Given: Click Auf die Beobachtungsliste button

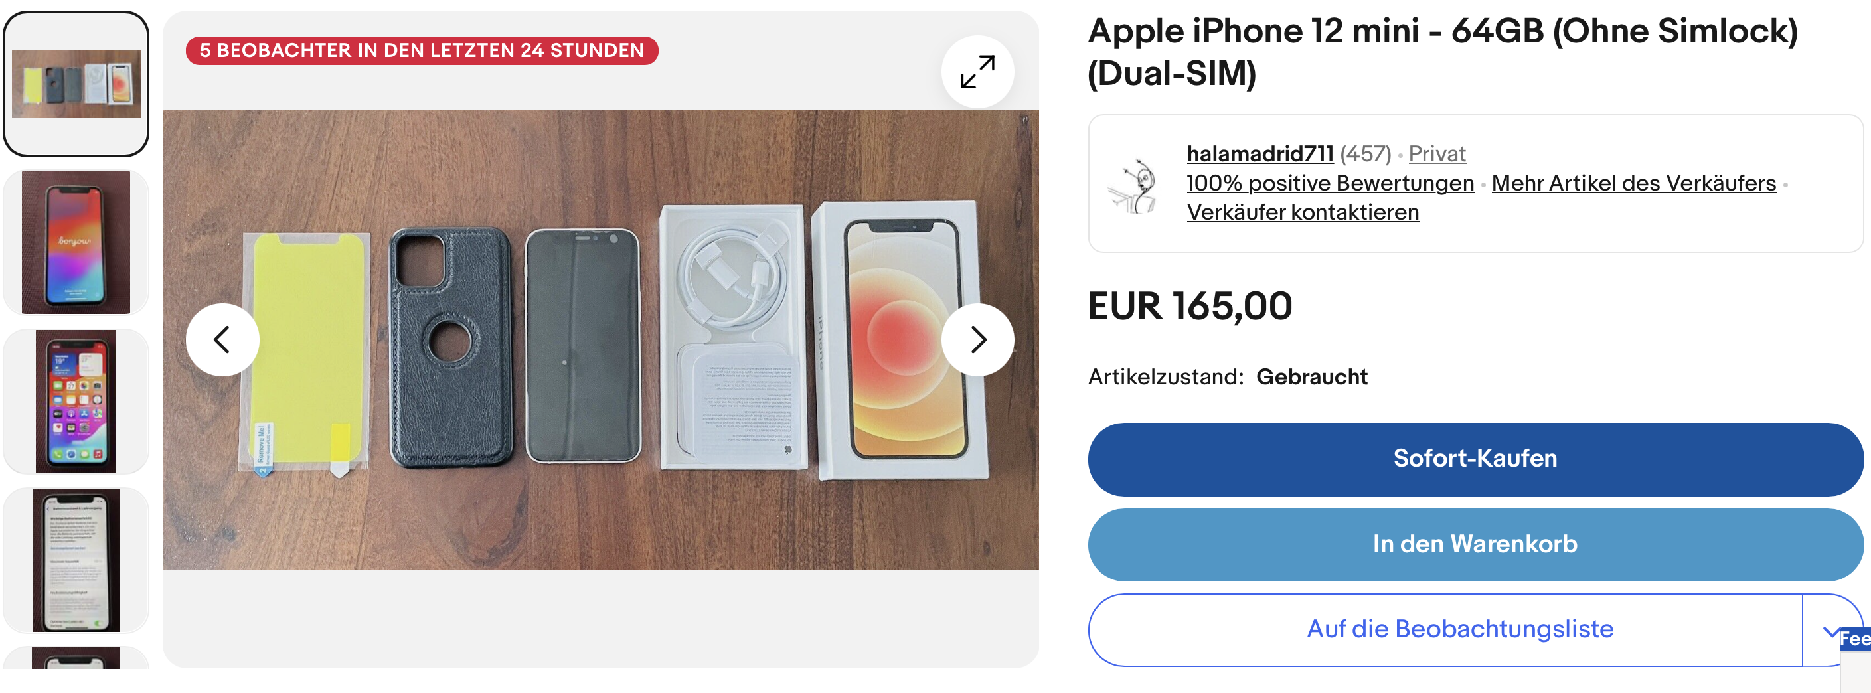Looking at the screenshot, I should [1445, 630].
